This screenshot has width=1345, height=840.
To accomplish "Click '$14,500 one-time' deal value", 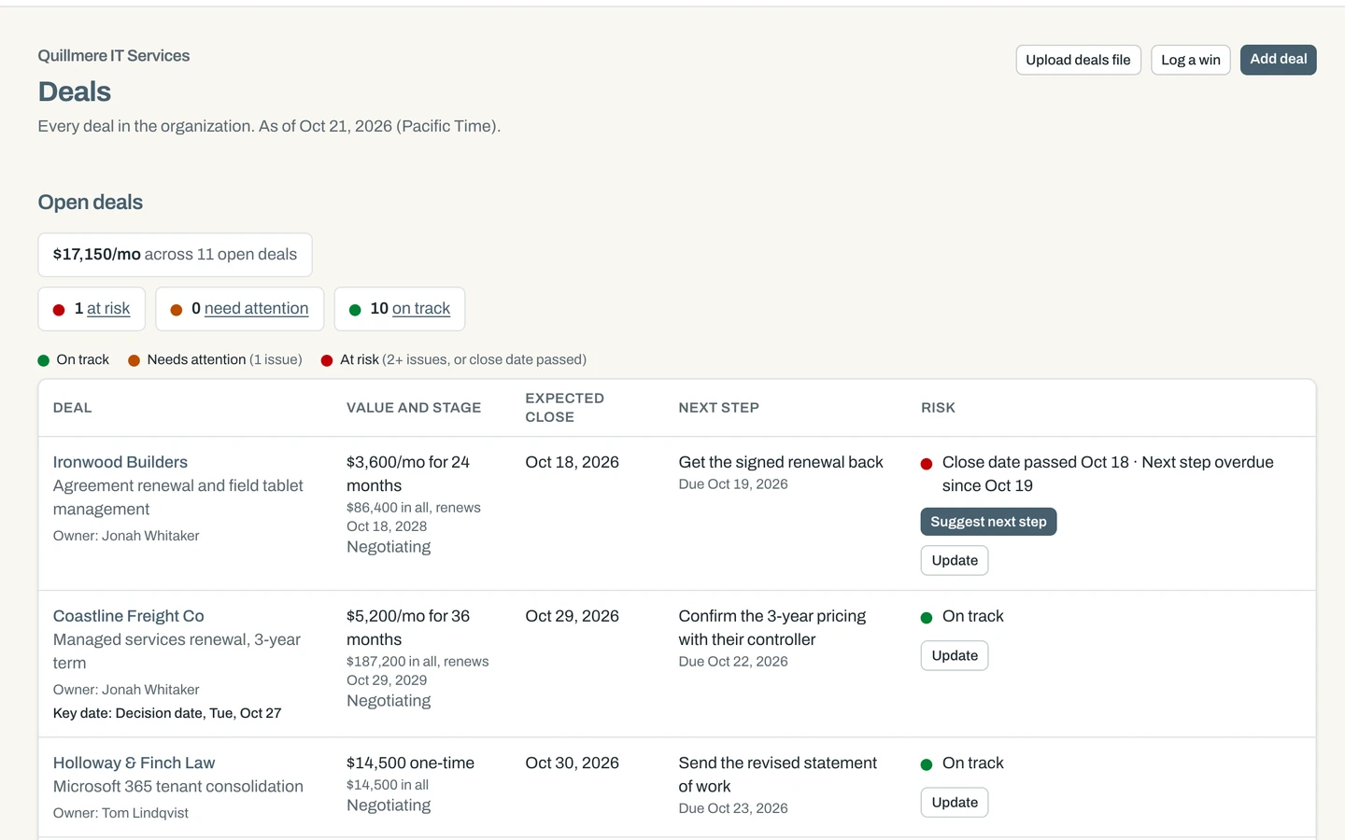I will 410,763.
